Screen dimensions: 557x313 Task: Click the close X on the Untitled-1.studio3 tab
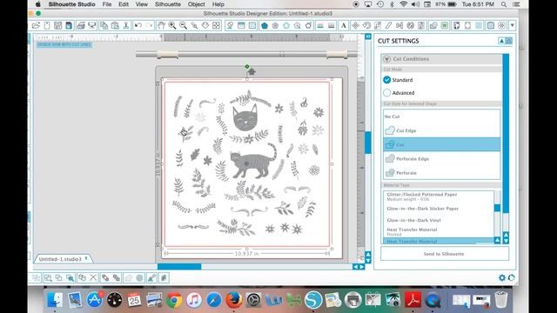pos(86,259)
